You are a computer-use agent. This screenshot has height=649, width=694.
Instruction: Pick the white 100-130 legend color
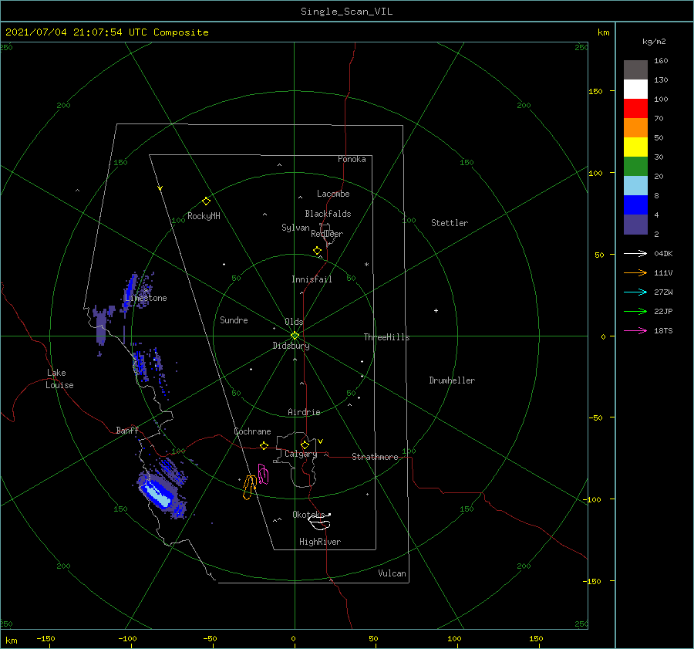pyautogui.click(x=635, y=89)
